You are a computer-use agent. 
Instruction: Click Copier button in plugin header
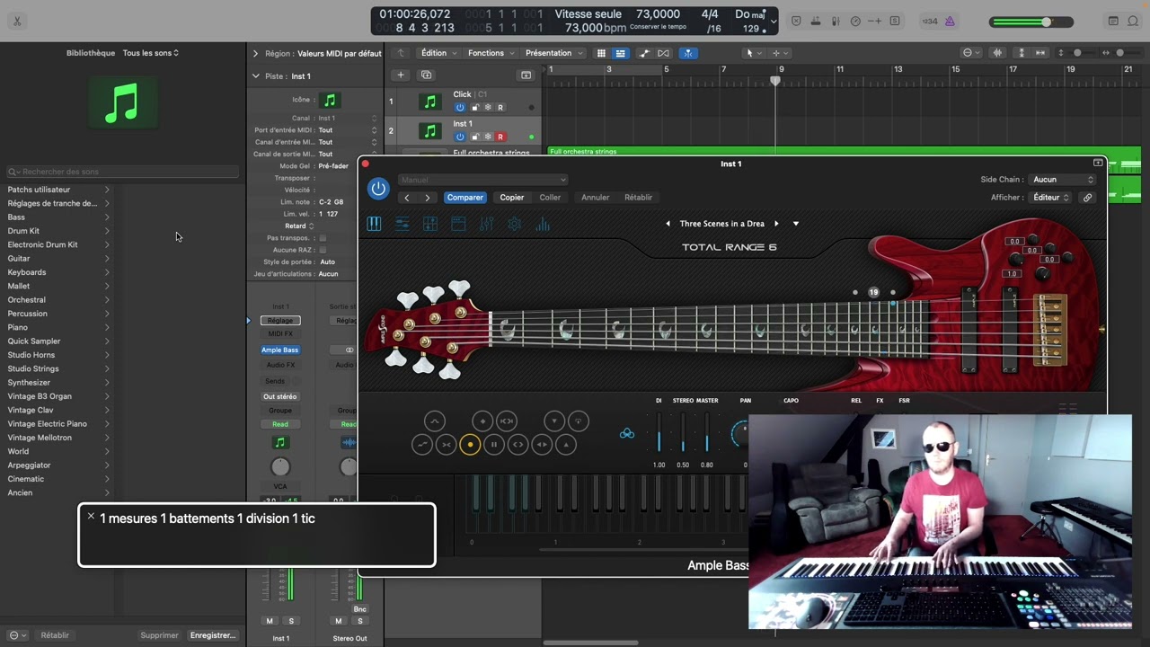click(x=512, y=198)
